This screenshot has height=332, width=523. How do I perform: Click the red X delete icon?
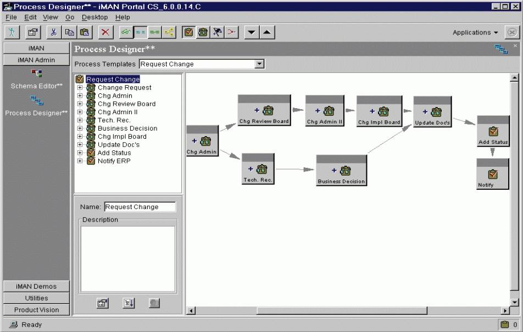click(105, 32)
